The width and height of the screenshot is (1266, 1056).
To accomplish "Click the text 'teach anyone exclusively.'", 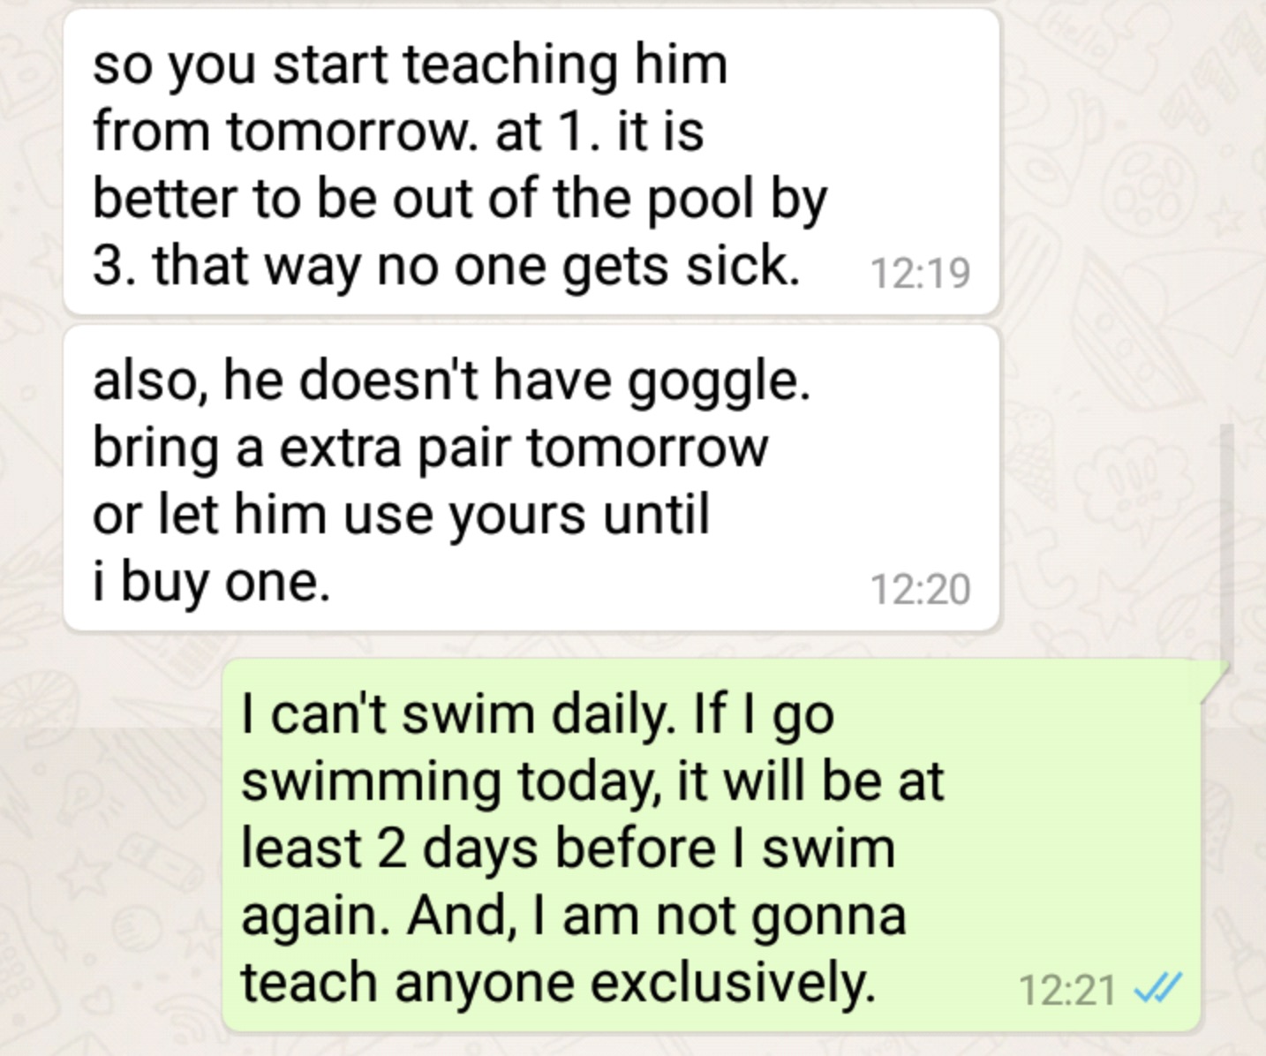I will tap(558, 983).
